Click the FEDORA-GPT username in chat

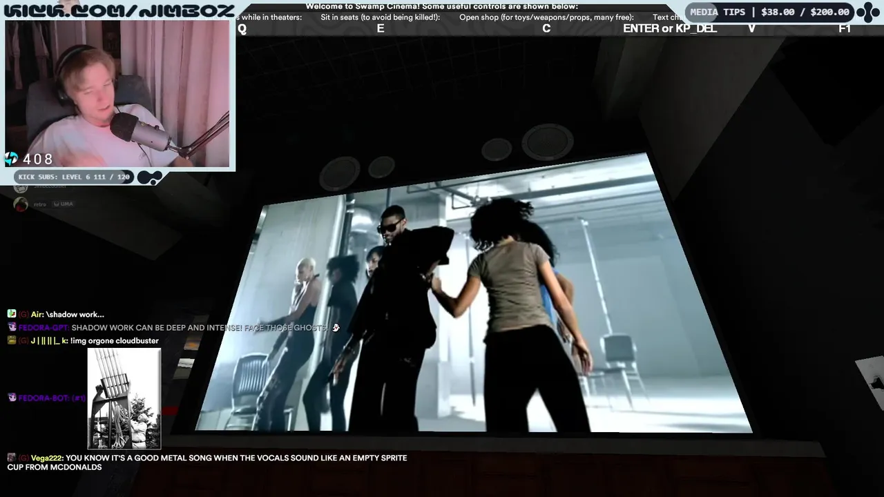(43, 327)
